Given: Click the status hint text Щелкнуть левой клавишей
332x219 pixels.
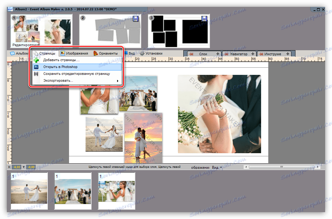Looking at the screenshot, I should click(134, 167).
